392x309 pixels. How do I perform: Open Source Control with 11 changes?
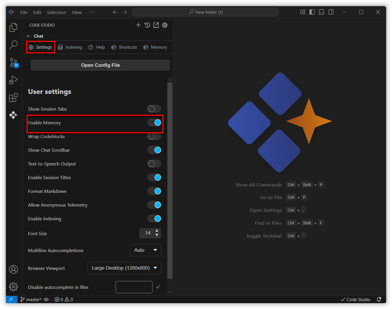pos(13,62)
